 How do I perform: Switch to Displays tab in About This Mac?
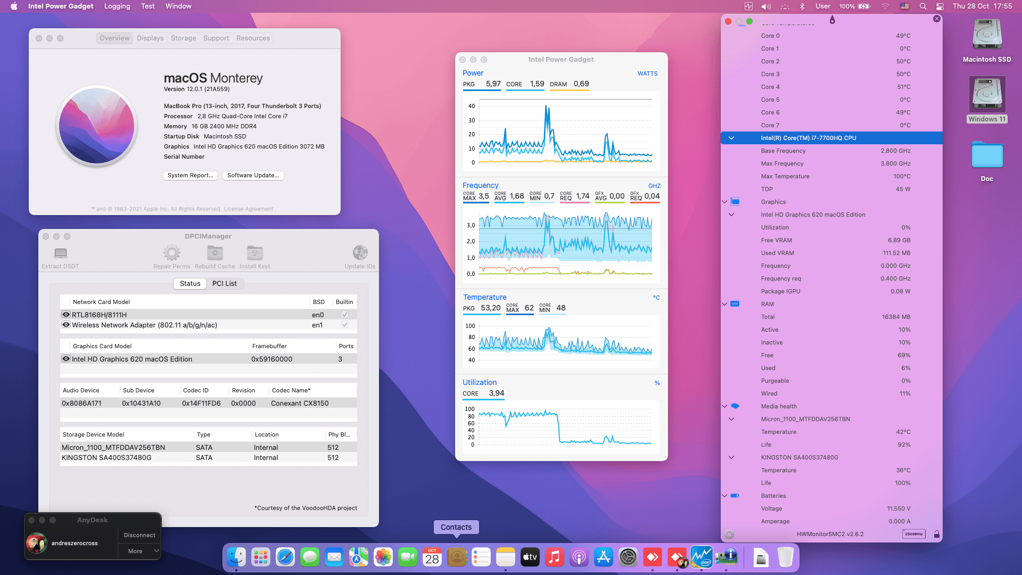tap(150, 38)
